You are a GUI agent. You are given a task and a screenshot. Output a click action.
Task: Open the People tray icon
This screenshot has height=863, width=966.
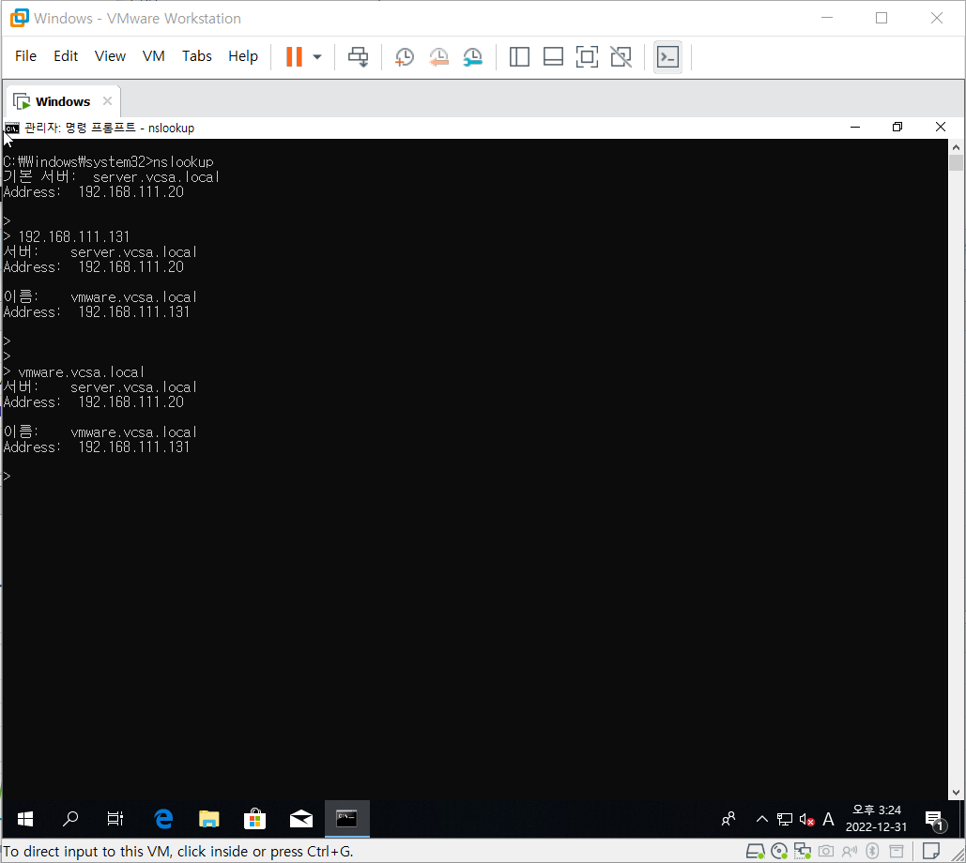coord(728,819)
